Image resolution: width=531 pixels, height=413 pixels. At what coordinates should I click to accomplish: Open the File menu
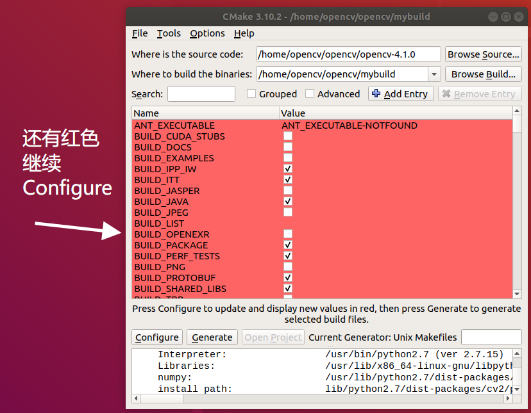140,33
